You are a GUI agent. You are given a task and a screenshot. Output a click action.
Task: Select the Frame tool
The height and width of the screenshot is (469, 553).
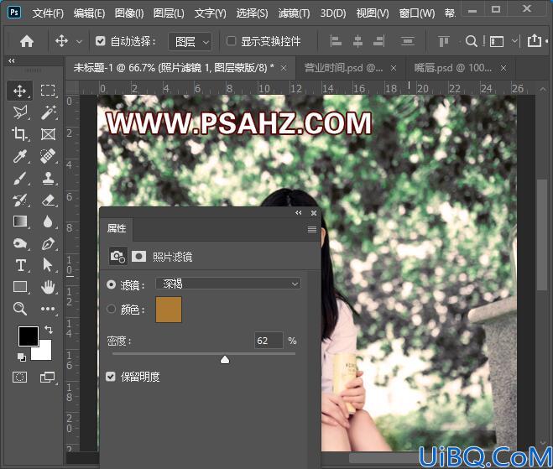point(48,134)
